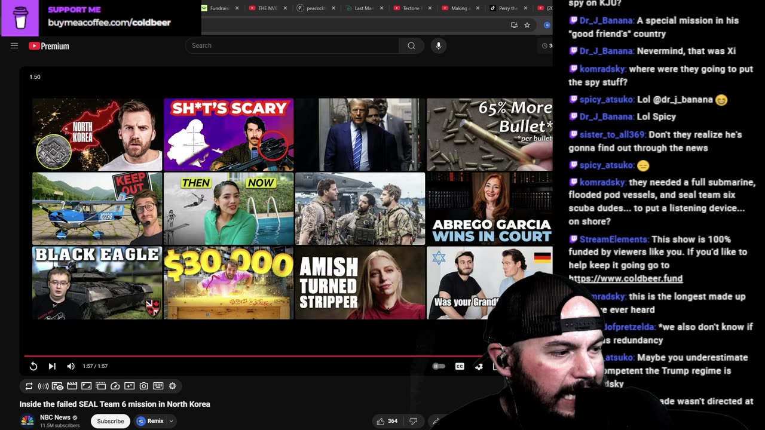Screen dimensions: 765x430
Task: Open the NBC News channel avatar
Action: point(27,421)
